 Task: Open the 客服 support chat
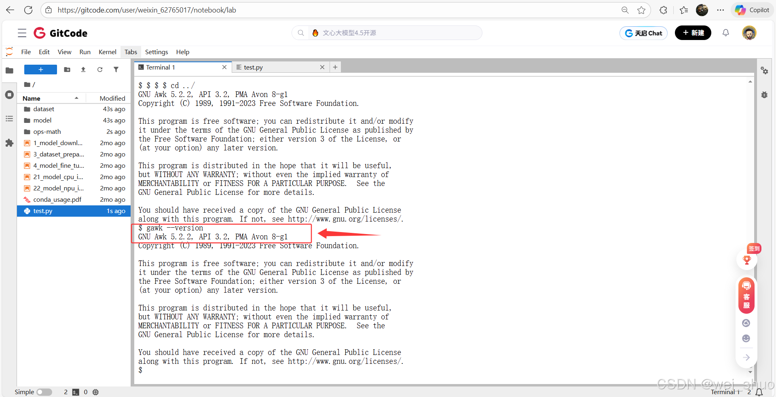[746, 296]
